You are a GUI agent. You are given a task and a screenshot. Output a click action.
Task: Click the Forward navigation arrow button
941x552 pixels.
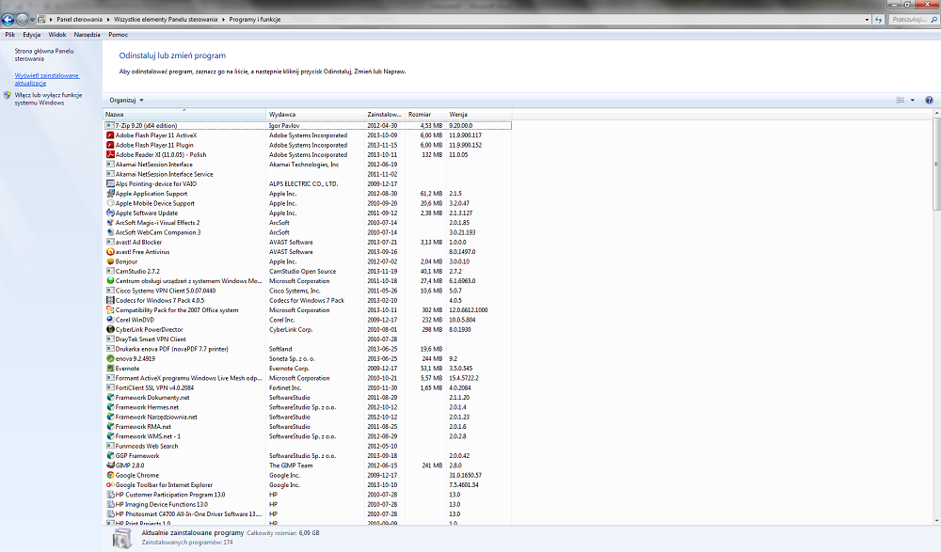tap(23, 19)
